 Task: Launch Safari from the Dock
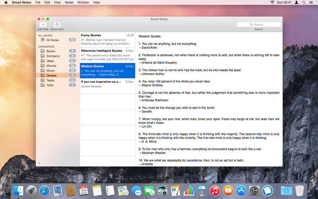(x=45, y=191)
